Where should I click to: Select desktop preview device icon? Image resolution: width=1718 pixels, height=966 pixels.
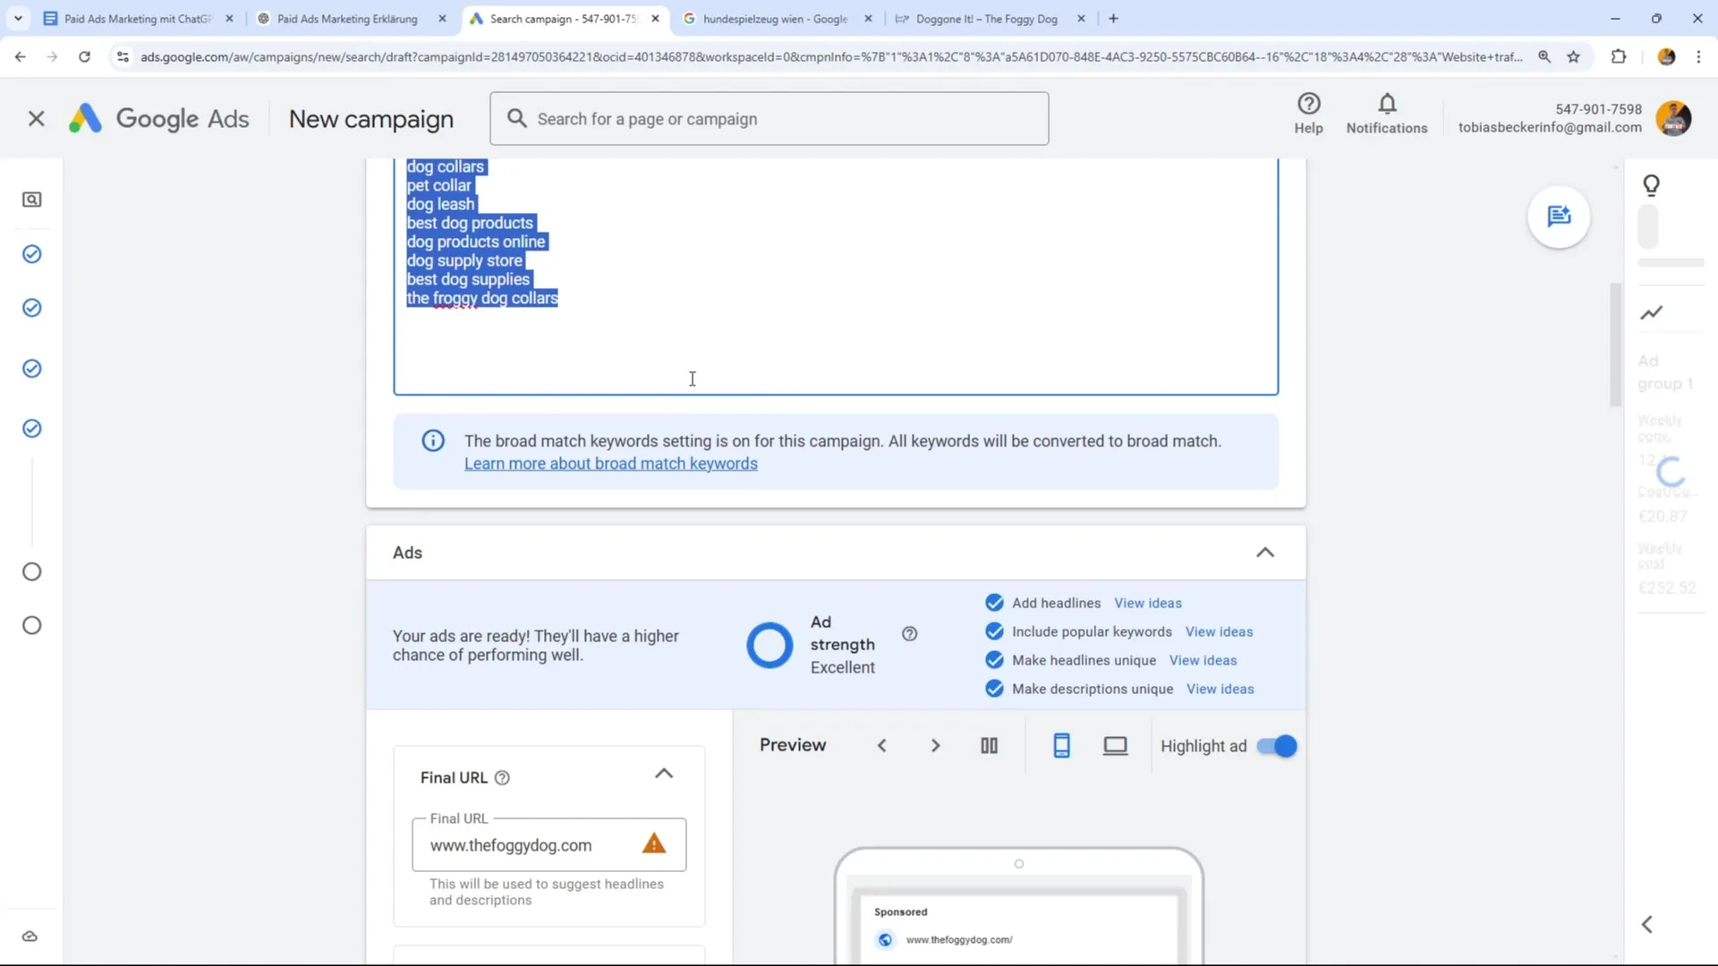(x=1115, y=745)
